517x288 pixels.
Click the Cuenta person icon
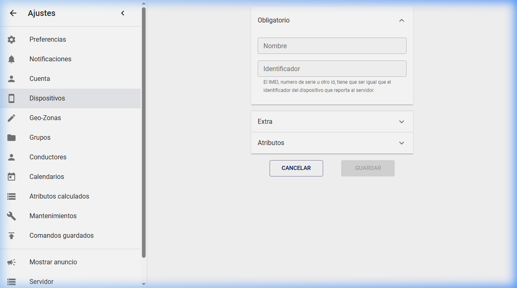click(11, 79)
